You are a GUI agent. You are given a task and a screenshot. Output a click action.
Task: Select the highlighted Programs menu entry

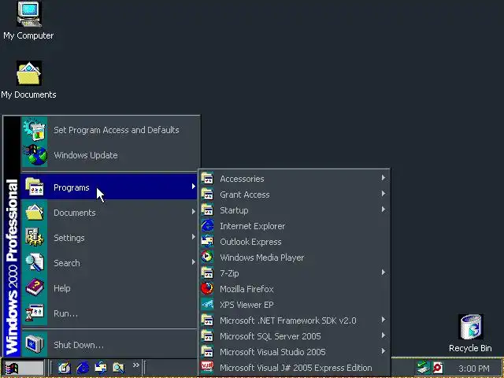coord(109,187)
